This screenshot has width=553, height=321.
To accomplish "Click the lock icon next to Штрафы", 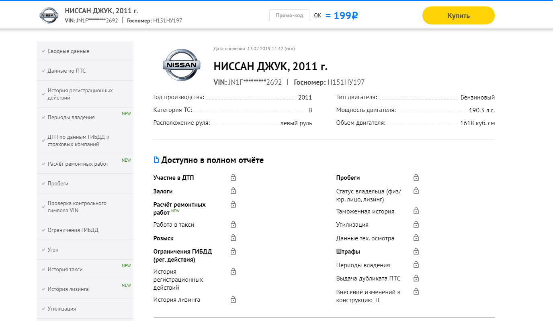I will (416, 252).
